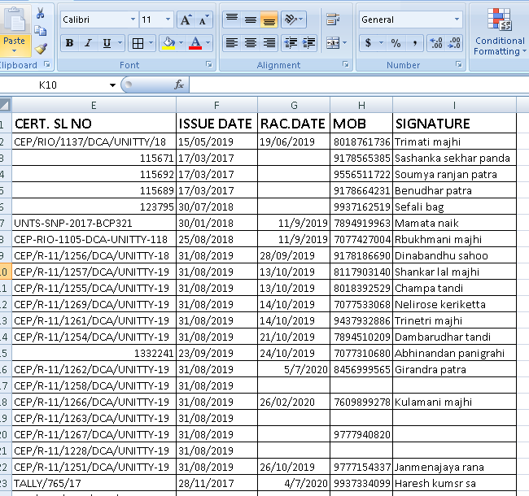Viewport: 529px width, 496px height.
Task: Click the Increase Decimal icon
Action: tap(435, 43)
